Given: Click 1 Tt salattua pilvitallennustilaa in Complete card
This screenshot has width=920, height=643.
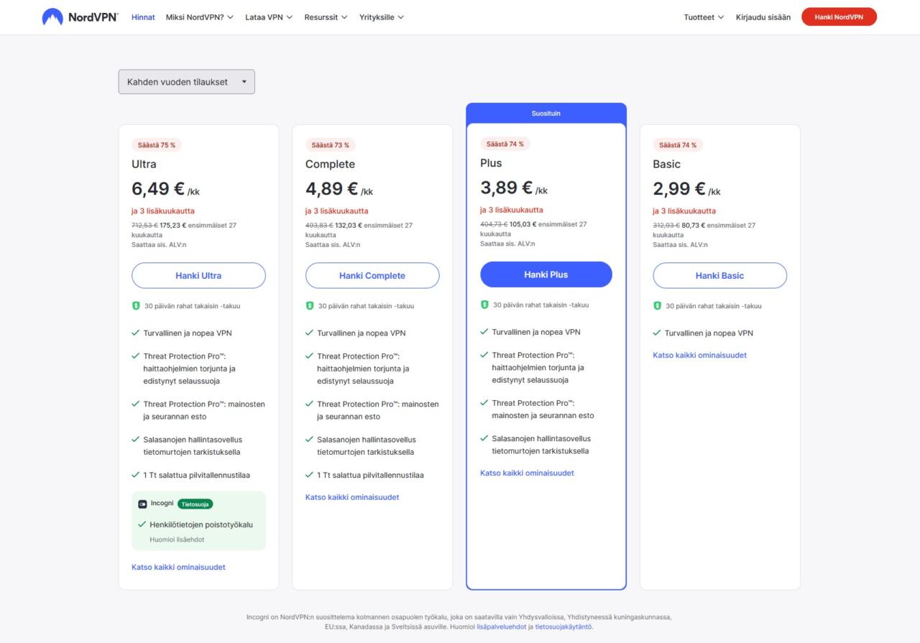Looking at the screenshot, I should (370, 476).
